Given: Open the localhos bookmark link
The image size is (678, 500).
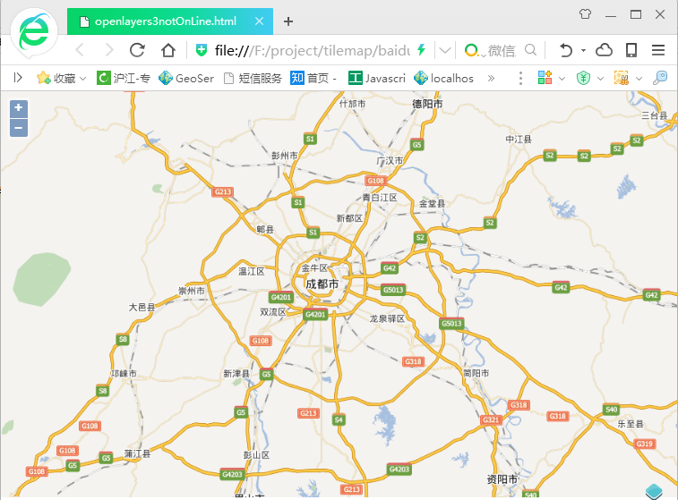Looking at the screenshot, I should pos(443,78).
